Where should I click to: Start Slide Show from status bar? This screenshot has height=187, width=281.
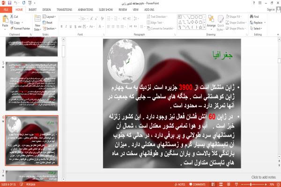tap(237, 184)
